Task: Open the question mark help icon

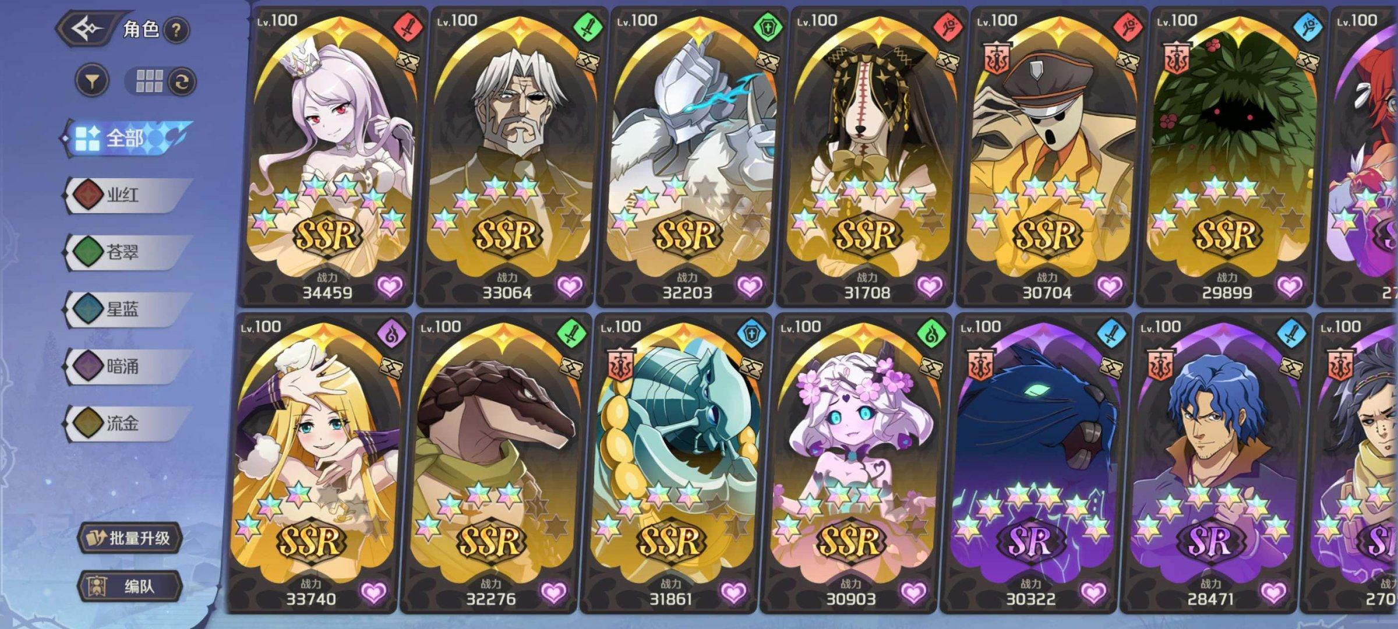Action: 176,29
